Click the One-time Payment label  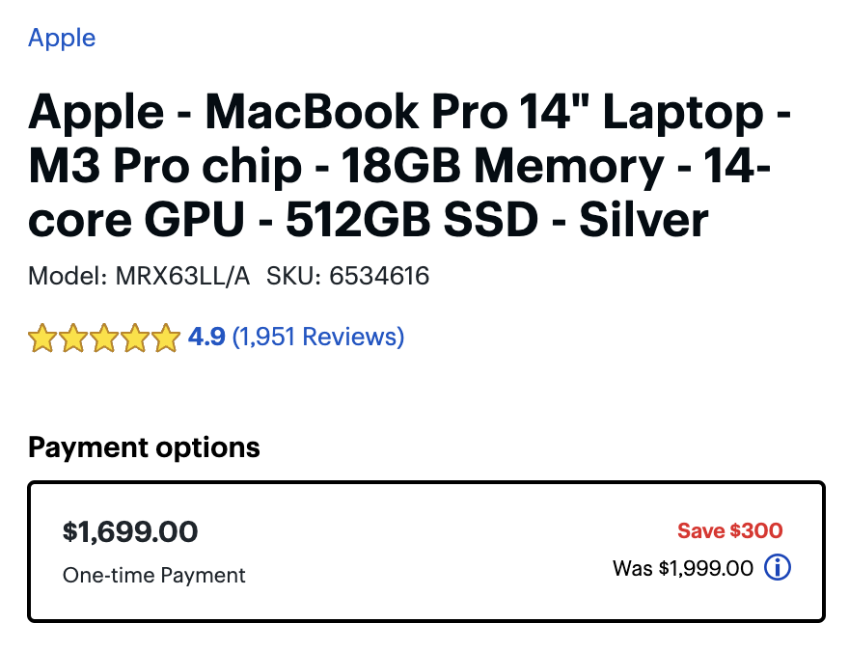click(x=153, y=576)
